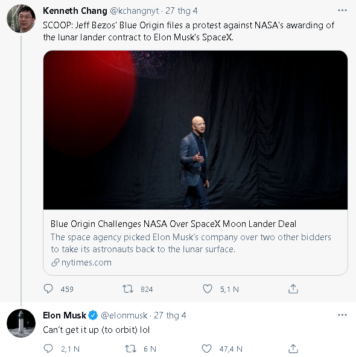Share Elon Musk's reply tweet
Screen dimensions: 356x357
coord(293,349)
